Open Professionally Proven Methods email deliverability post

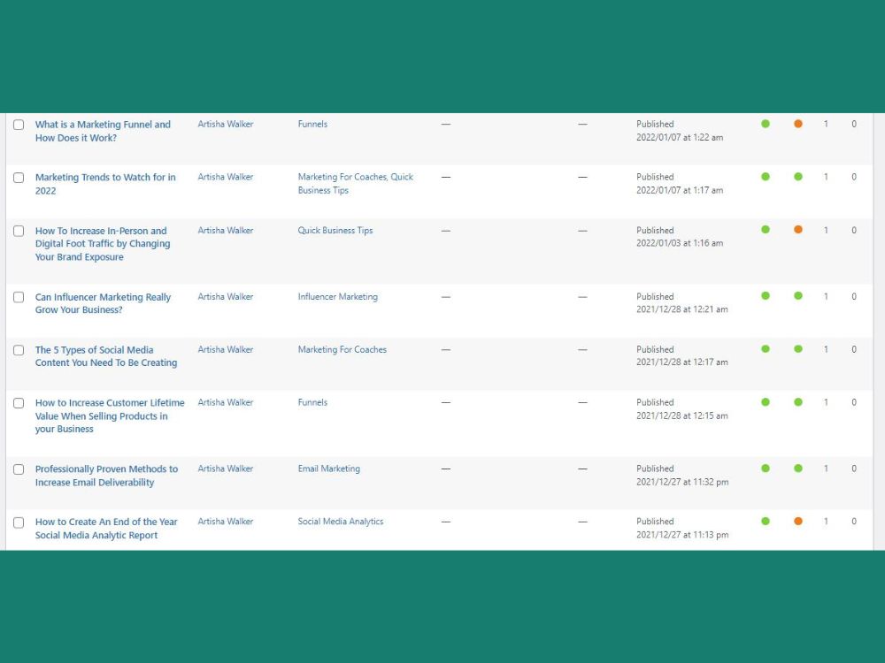[x=106, y=476]
